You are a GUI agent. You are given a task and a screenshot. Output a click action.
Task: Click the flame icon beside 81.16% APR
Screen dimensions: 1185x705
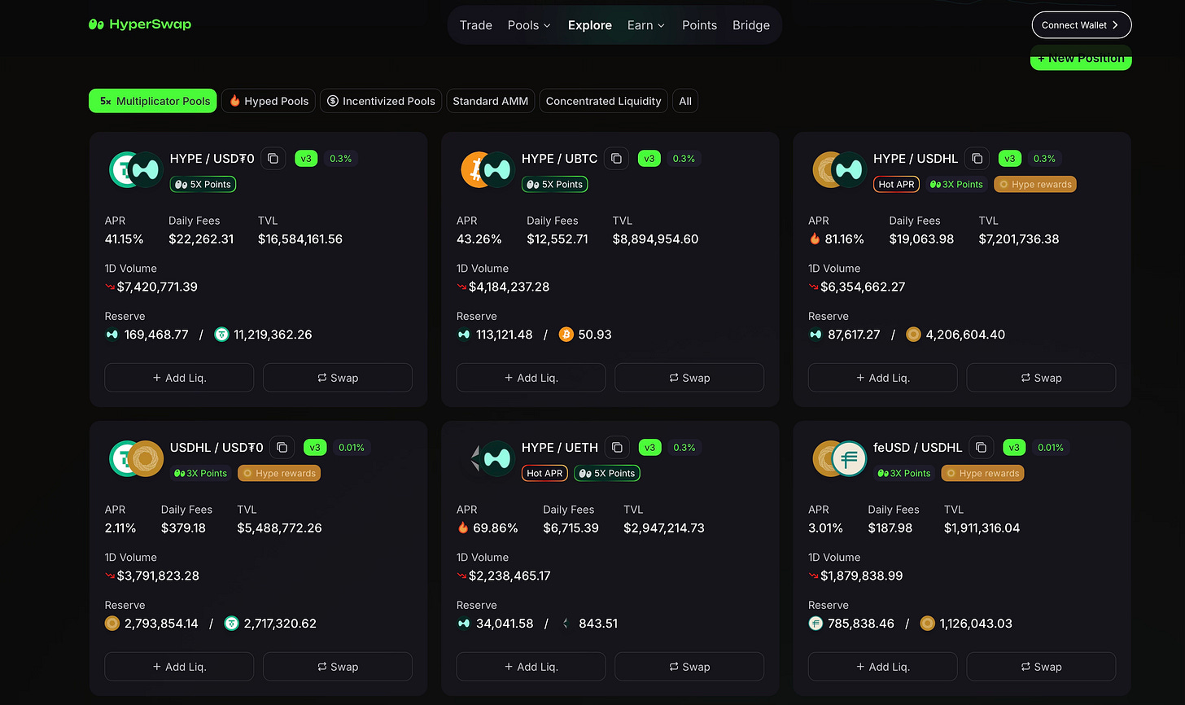(x=815, y=239)
